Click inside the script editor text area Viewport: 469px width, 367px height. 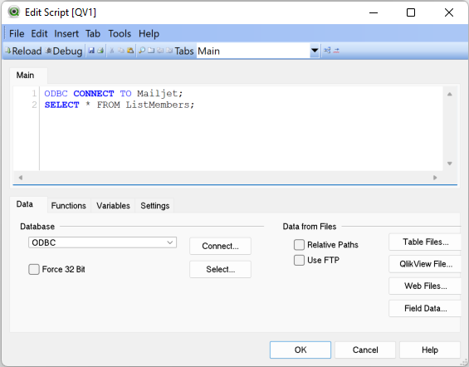tap(241, 129)
